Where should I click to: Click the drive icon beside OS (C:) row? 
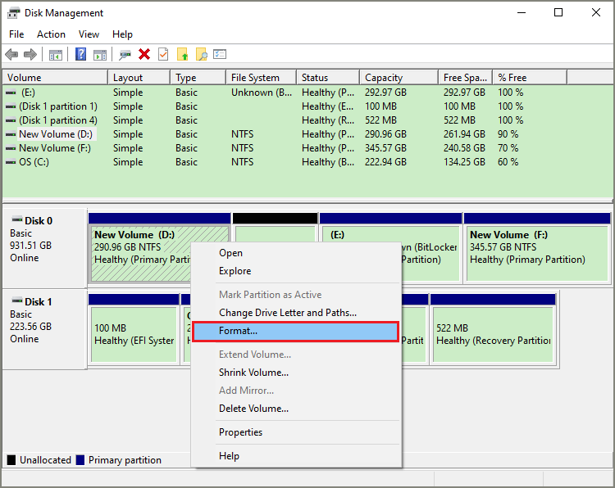click(x=11, y=162)
